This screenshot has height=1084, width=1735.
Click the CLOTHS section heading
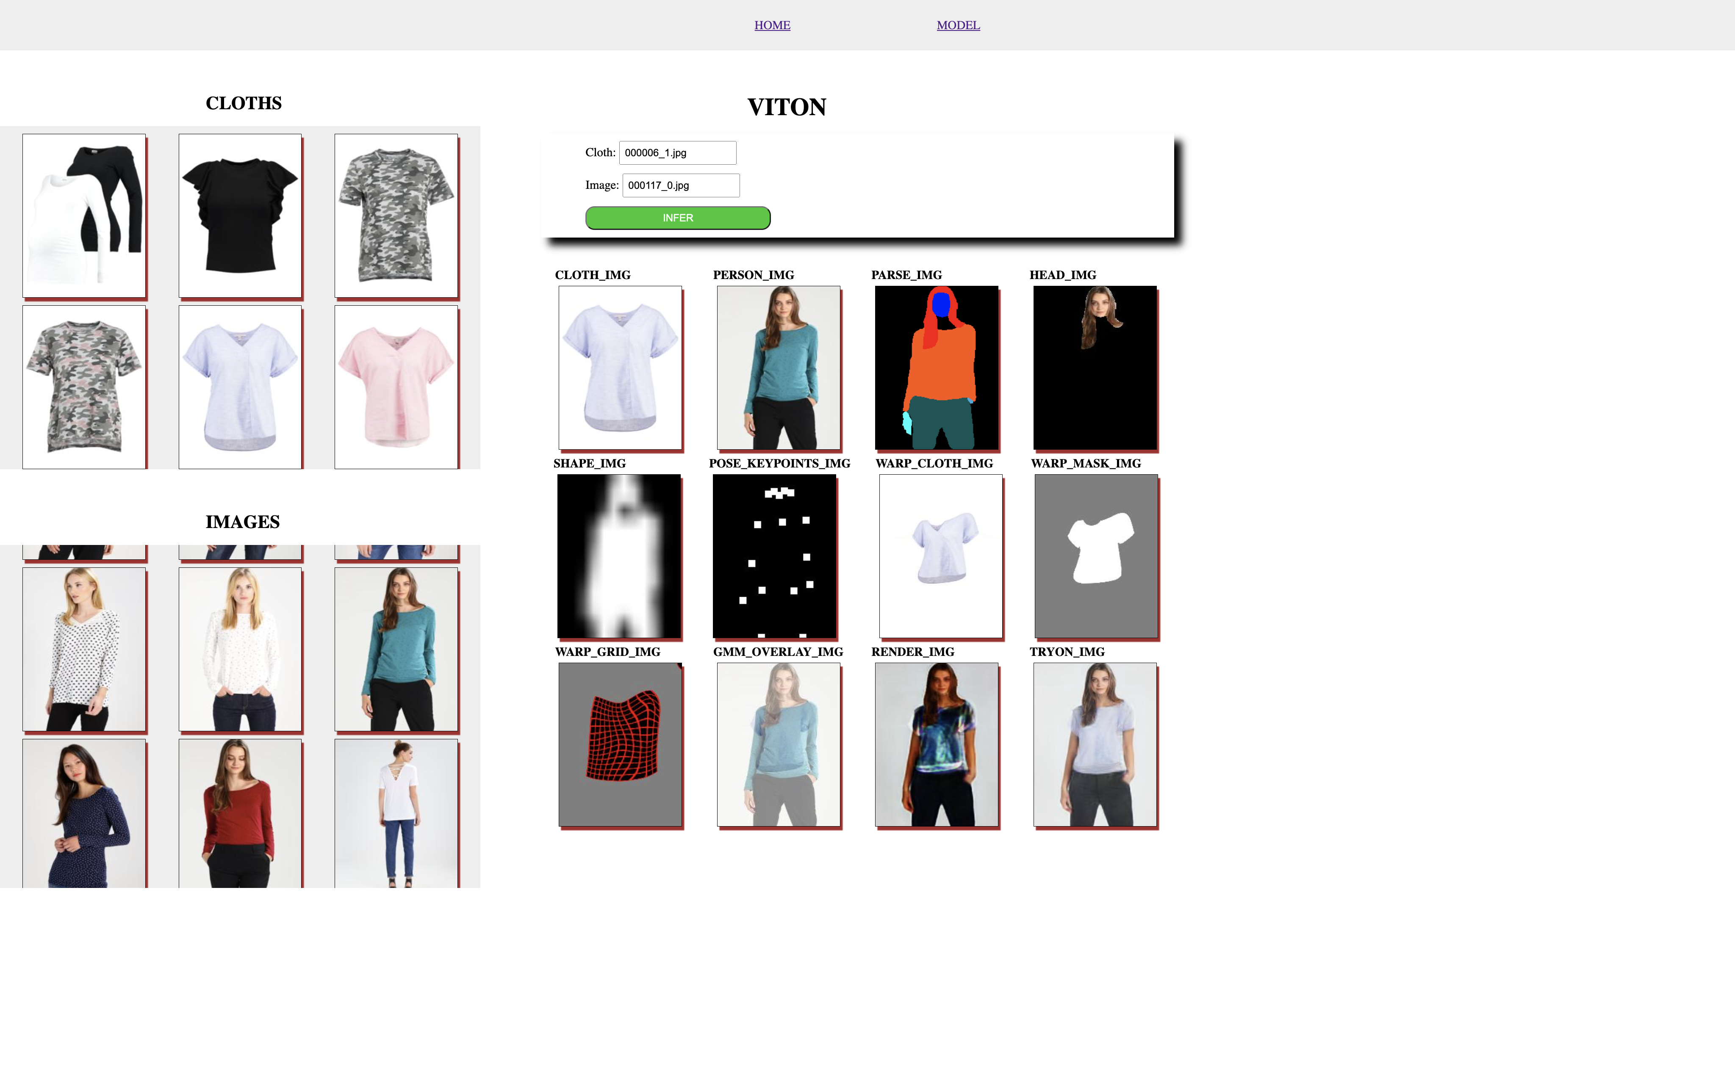244,103
